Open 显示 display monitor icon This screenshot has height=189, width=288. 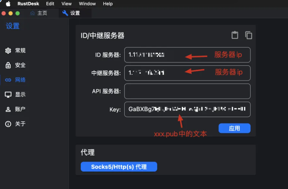8,95
